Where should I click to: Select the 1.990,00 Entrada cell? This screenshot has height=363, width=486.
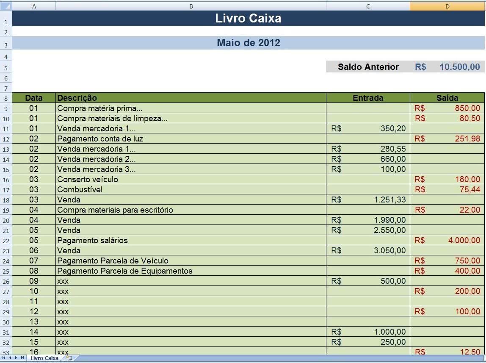[x=368, y=220]
